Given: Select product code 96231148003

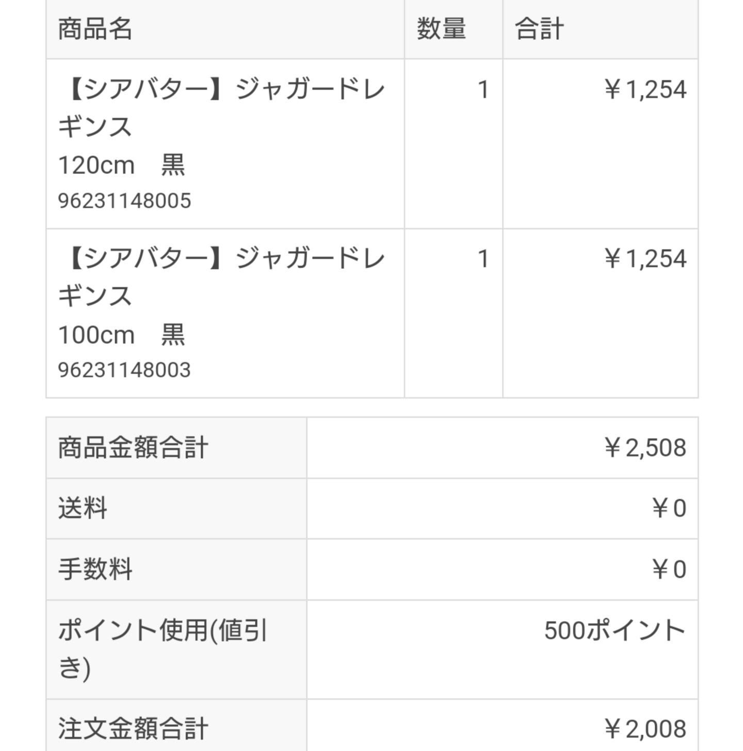Looking at the screenshot, I should pyautogui.click(x=124, y=370).
